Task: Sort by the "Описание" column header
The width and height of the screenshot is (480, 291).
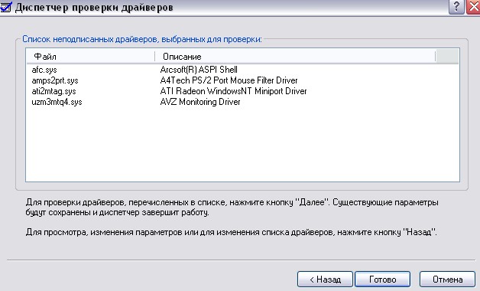Action: tap(295, 57)
